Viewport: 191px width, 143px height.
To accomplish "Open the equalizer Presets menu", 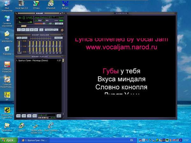I will tap(59, 38).
